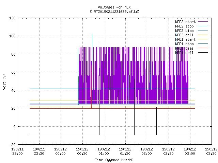The image size is (218, 163).
Task: Click the x-axis tick label 190211 23:30
Action: pos(39,151)
